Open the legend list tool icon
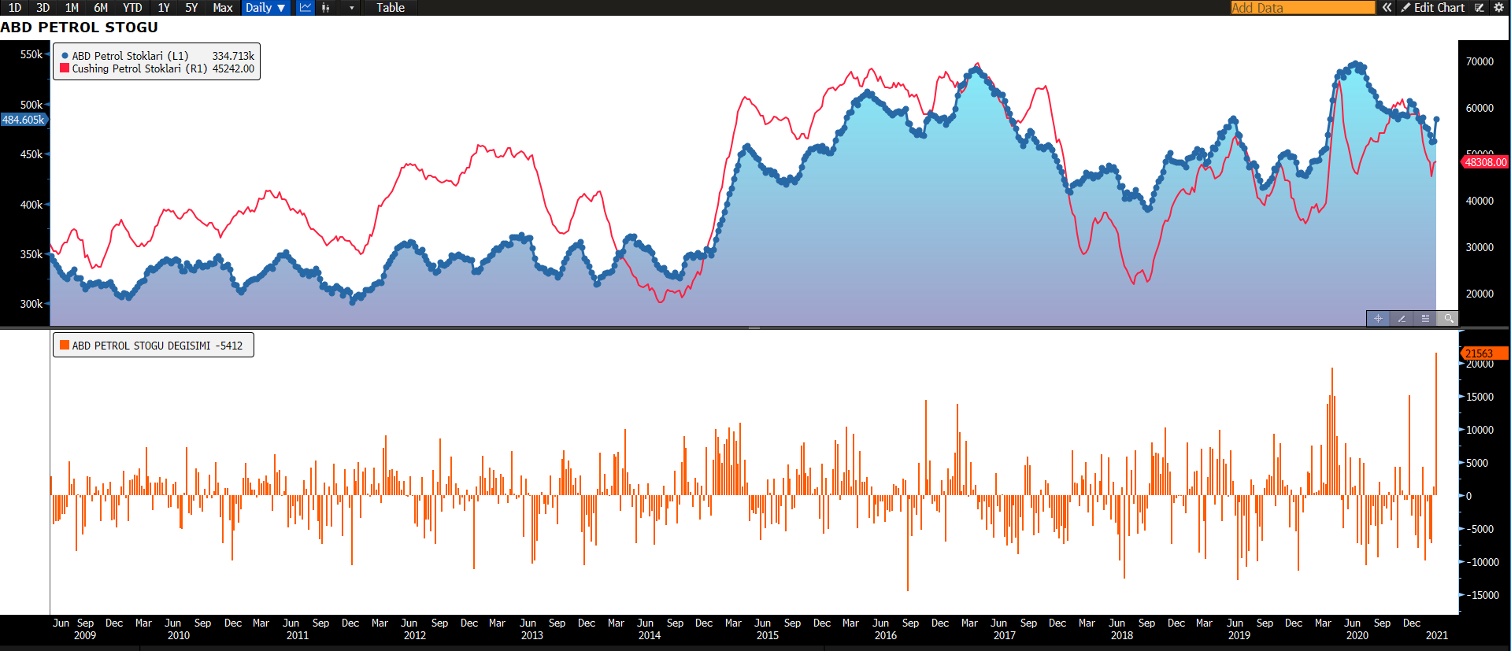Viewport: 1511px width, 651px height. pyautogui.click(x=1425, y=319)
